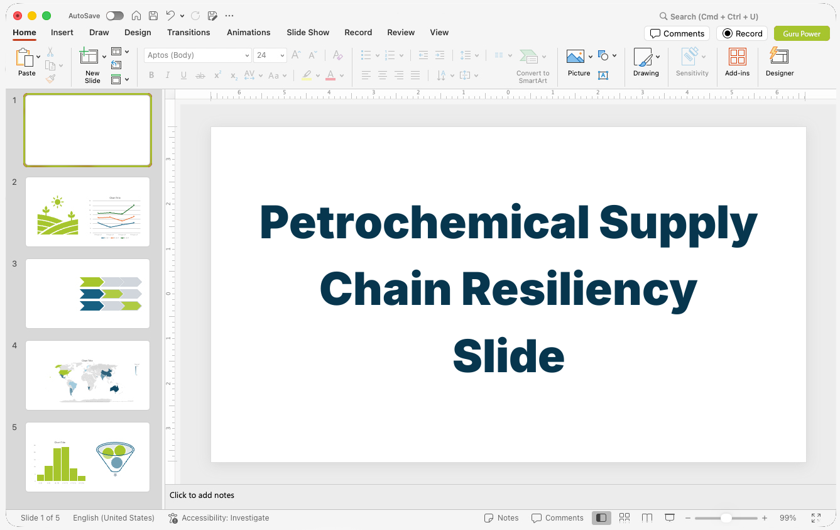Click the Center text alignment icon
Viewport: 840px width, 530px height.
click(x=383, y=75)
